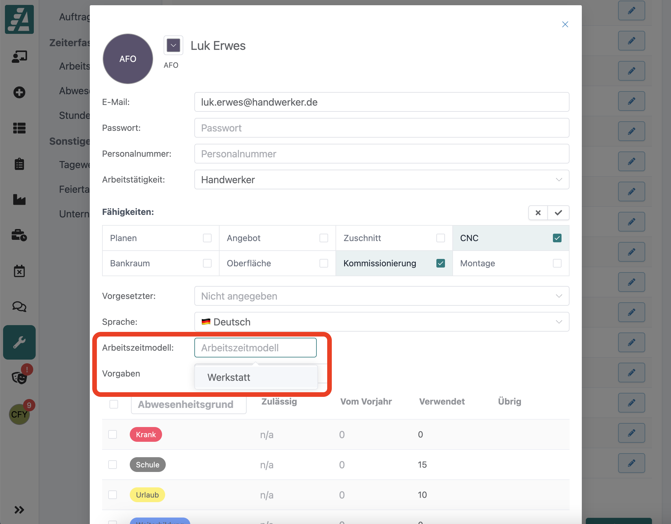Viewport: 671px width, 524px height.
Task: Click the factory icon in sidebar
Action: (x=19, y=200)
